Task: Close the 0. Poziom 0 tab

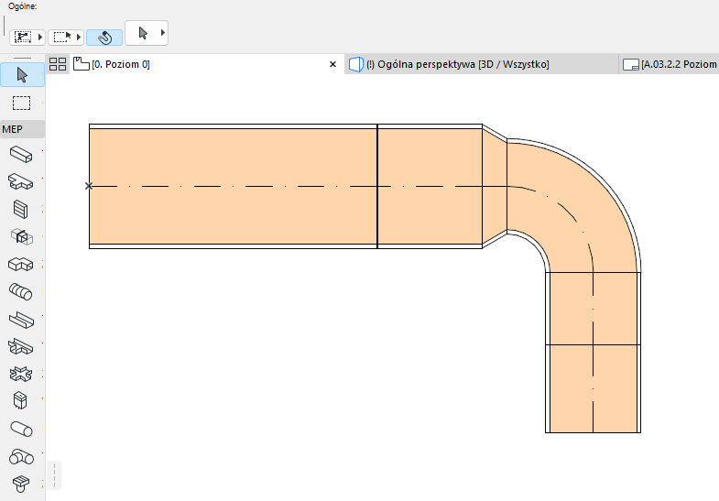Action: pos(333,65)
